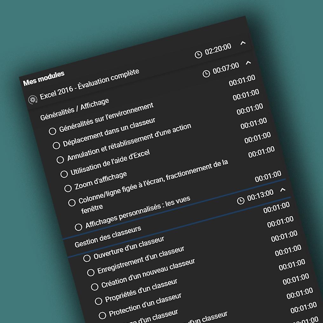Screen dimensions: 323x323
Task: Click the 00:01:00 duration for Annulation et rétablissement
Action: (250, 109)
